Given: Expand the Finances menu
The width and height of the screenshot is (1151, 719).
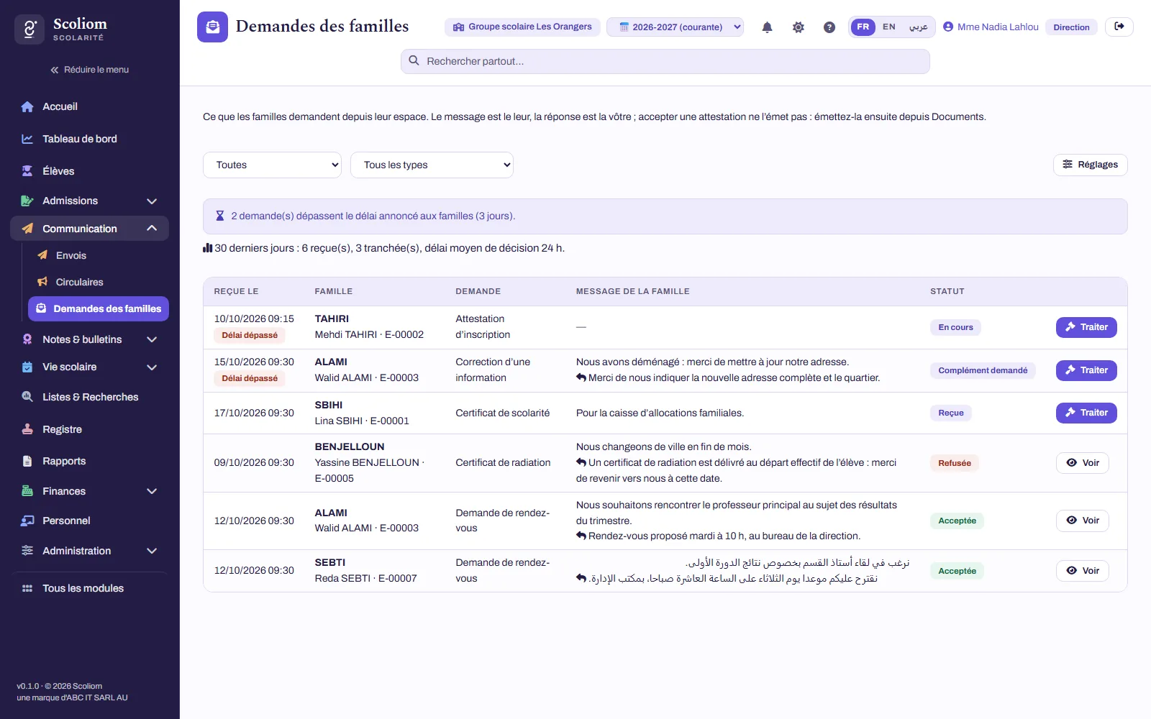Looking at the screenshot, I should 90,491.
